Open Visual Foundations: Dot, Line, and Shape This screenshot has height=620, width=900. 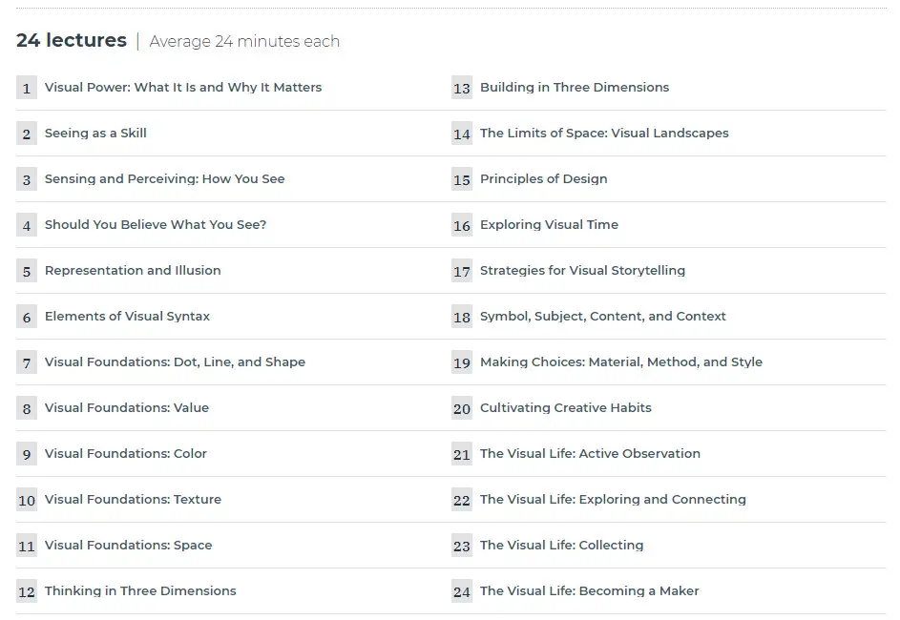[175, 362]
